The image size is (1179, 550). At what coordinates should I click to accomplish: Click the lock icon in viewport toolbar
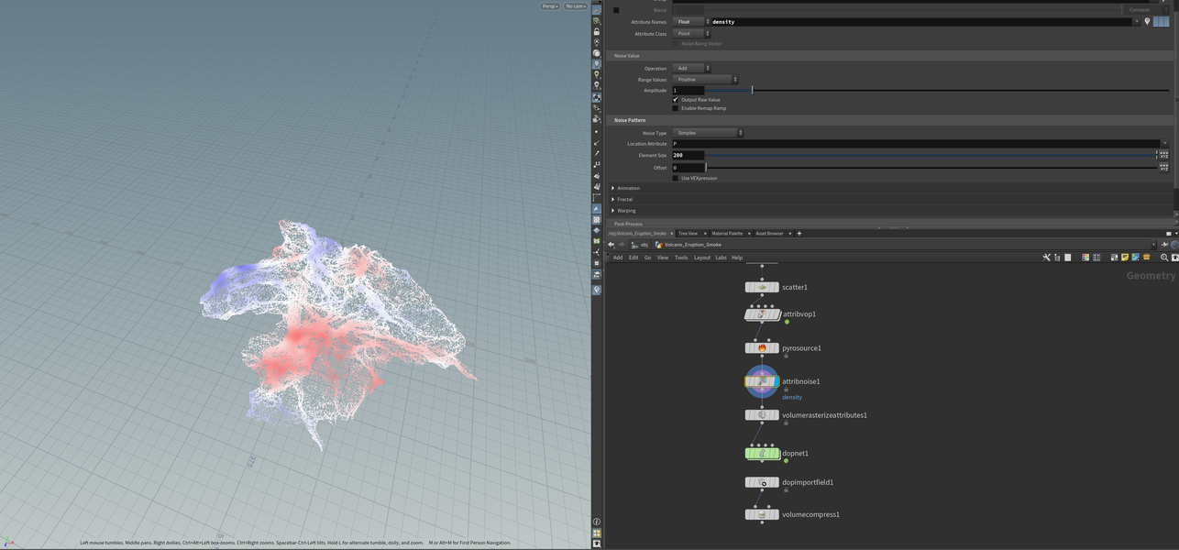point(596,31)
